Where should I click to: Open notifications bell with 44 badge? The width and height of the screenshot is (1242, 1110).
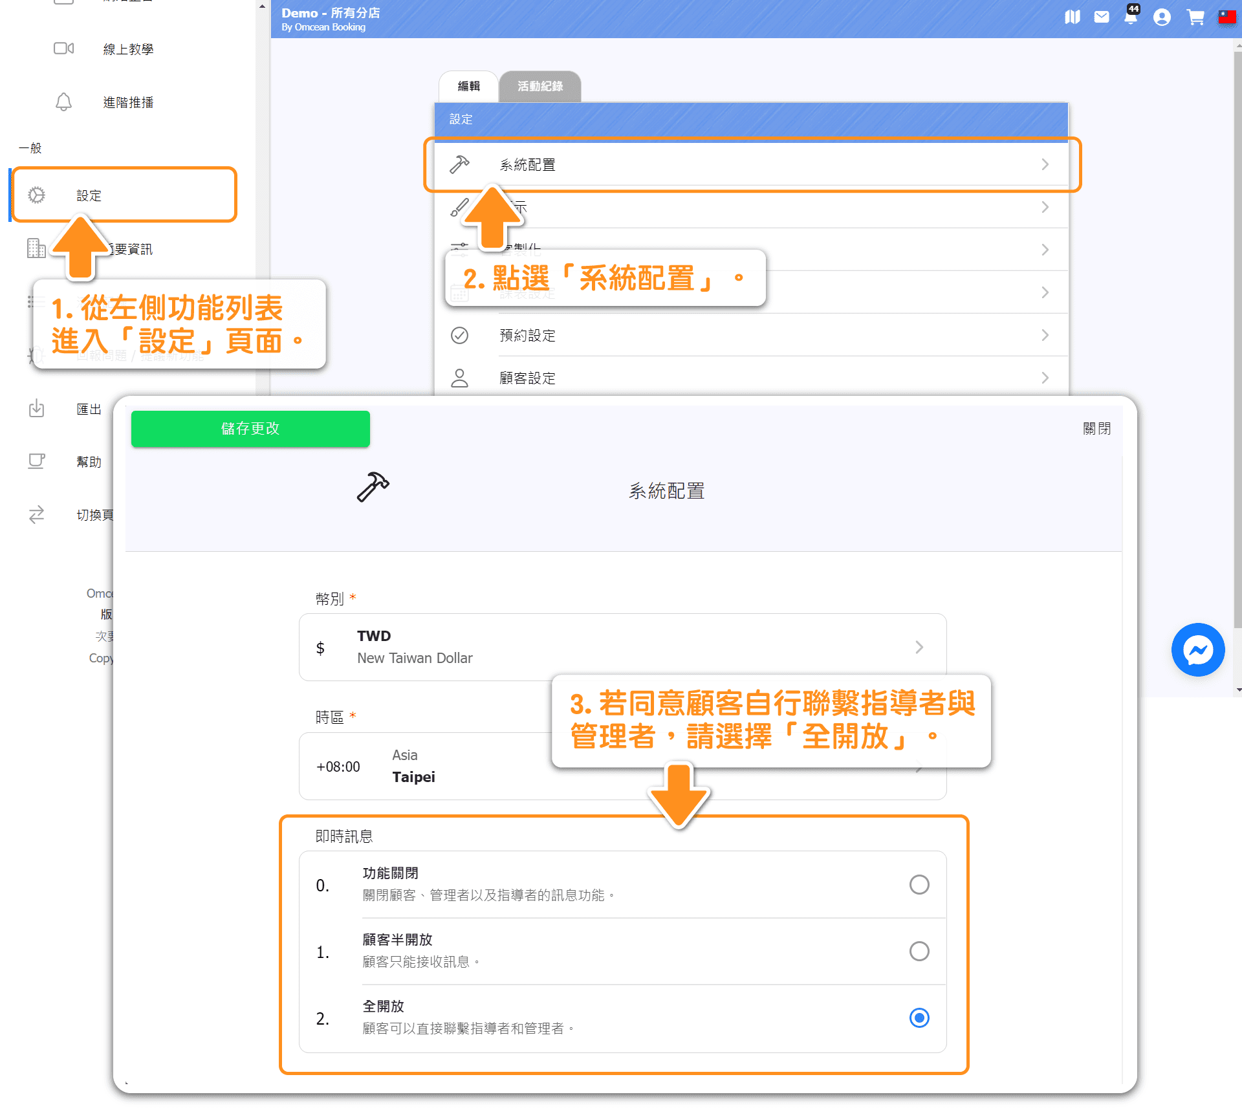(x=1130, y=17)
